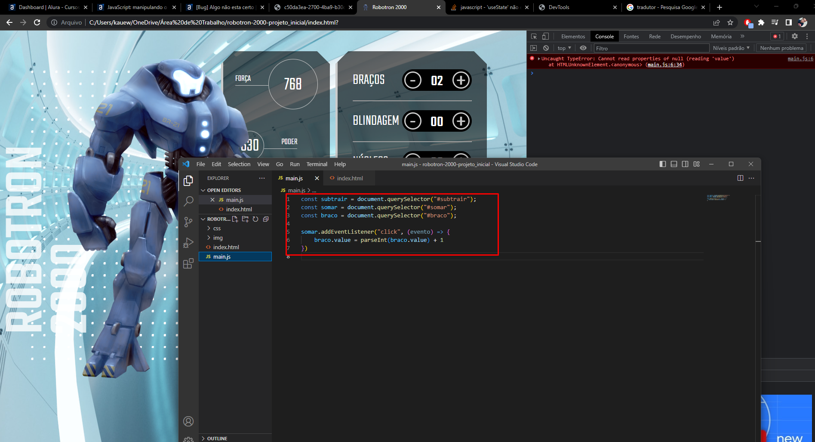
Task: Switch to index.html editor tab
Action: click(x=349, y=178)
